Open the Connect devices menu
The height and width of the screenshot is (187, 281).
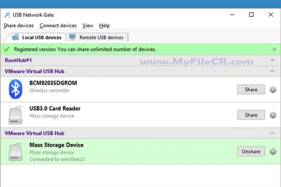point(58,26)
